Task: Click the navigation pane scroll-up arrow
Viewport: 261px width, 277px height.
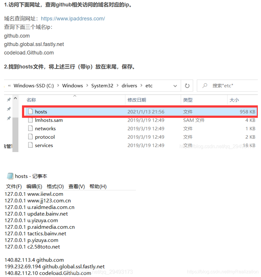Action: tap(15, 98)
